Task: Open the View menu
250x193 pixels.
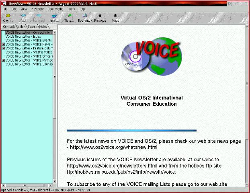Action: point(24,9)
